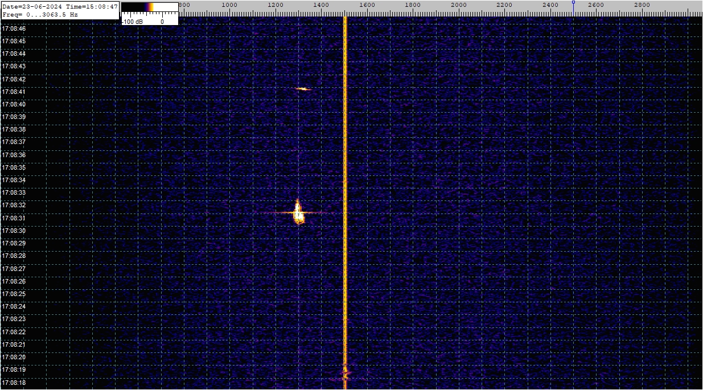
Task: Click the 1200 Hz frequency scale label
Action: (x=275, y=5)
